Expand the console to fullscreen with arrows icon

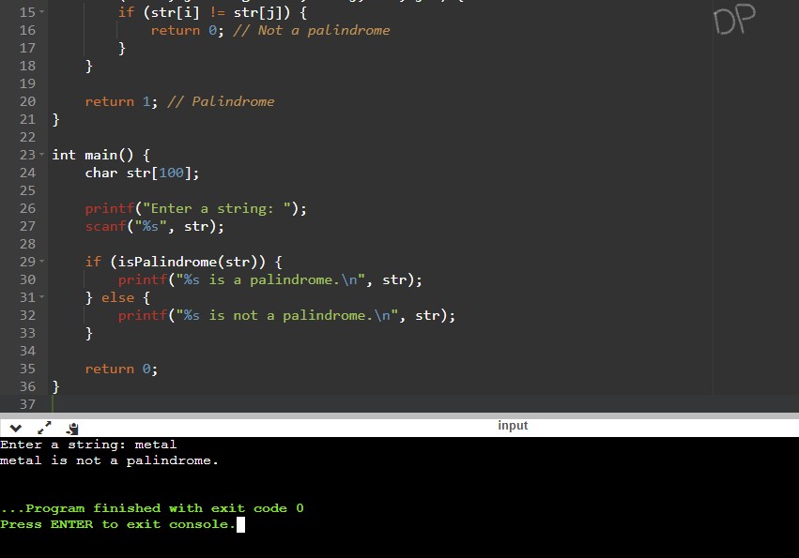(x=42, y=427)
